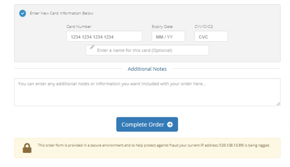Click inside the Additional Notes text area
Image resolution: width=290 pixels, height=167 pixels.
[147, 92]
